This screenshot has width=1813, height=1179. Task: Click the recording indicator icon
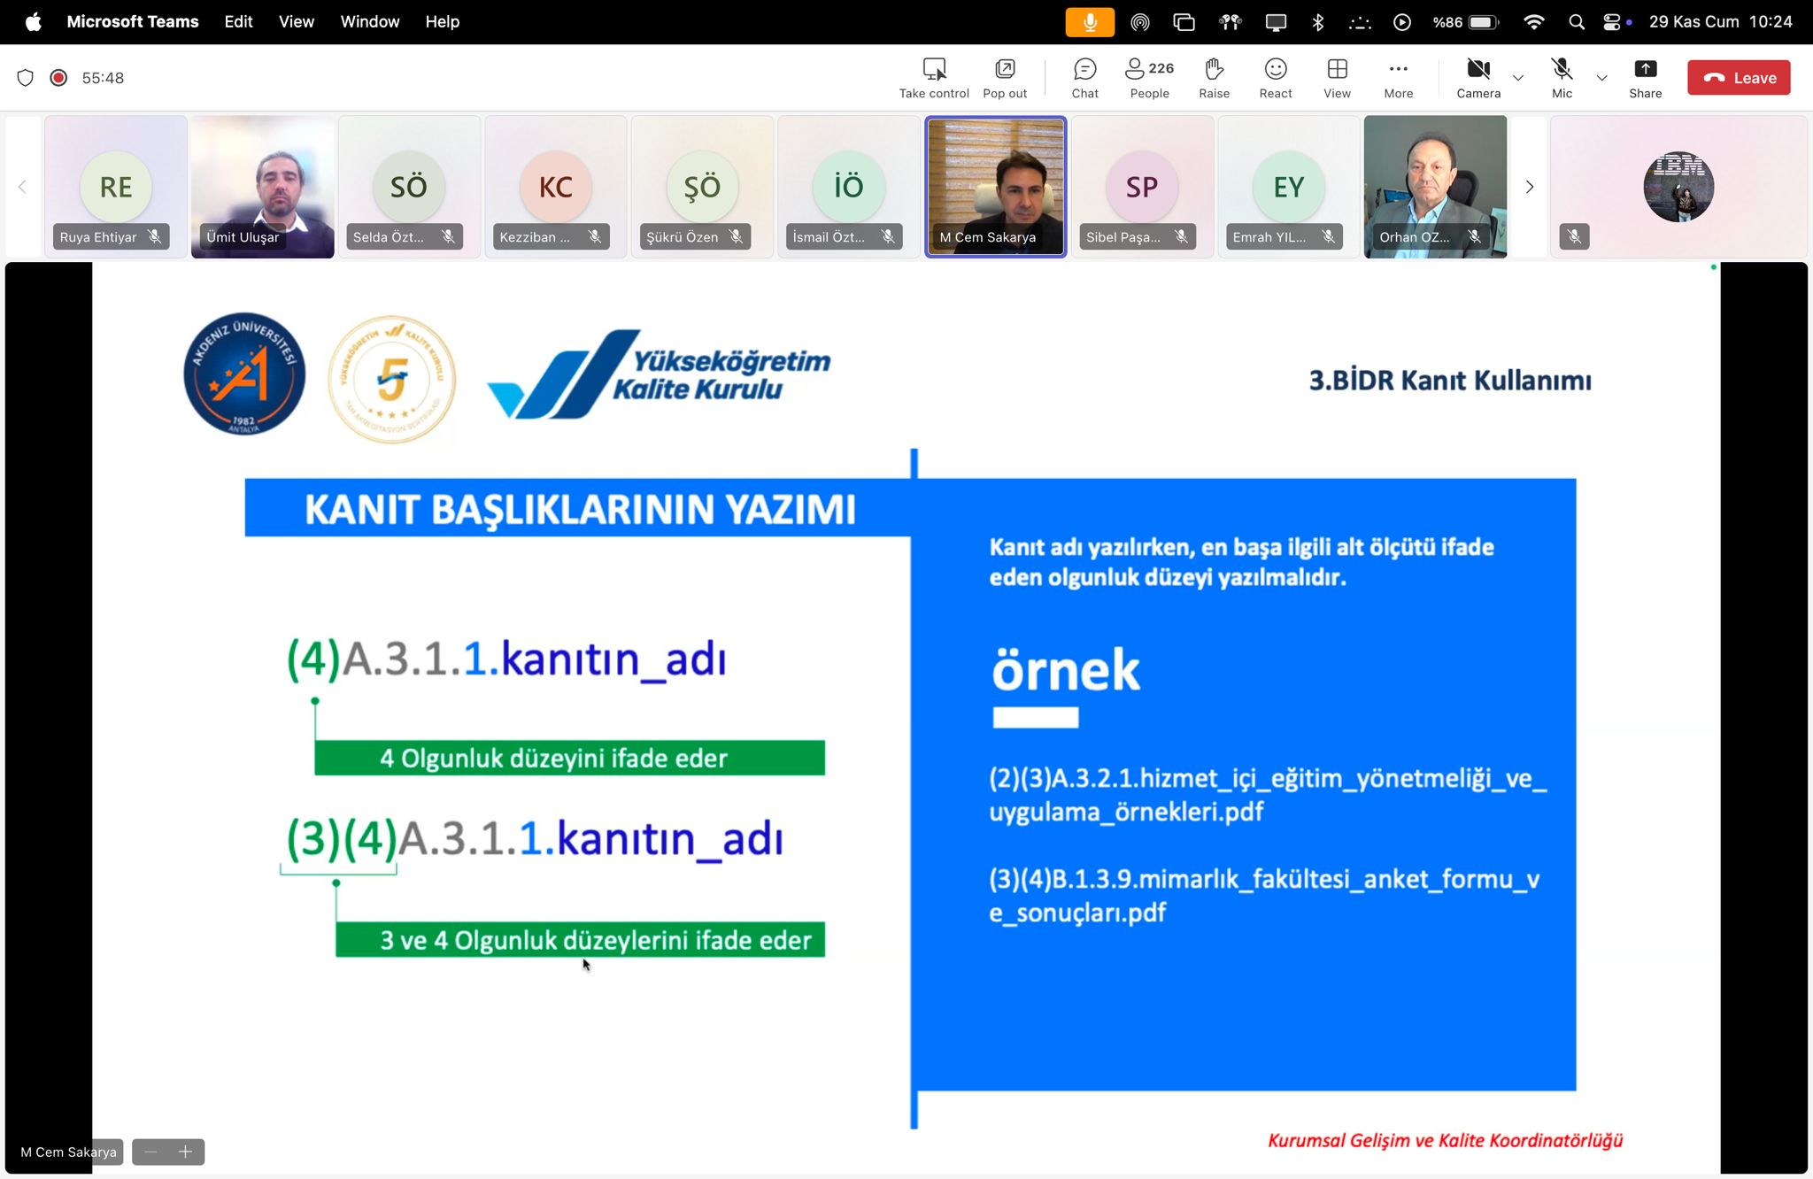(x=58, y=78)
